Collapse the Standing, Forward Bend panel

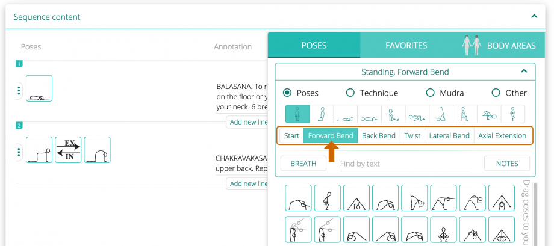pyautogui.click(x=524, y=72)
